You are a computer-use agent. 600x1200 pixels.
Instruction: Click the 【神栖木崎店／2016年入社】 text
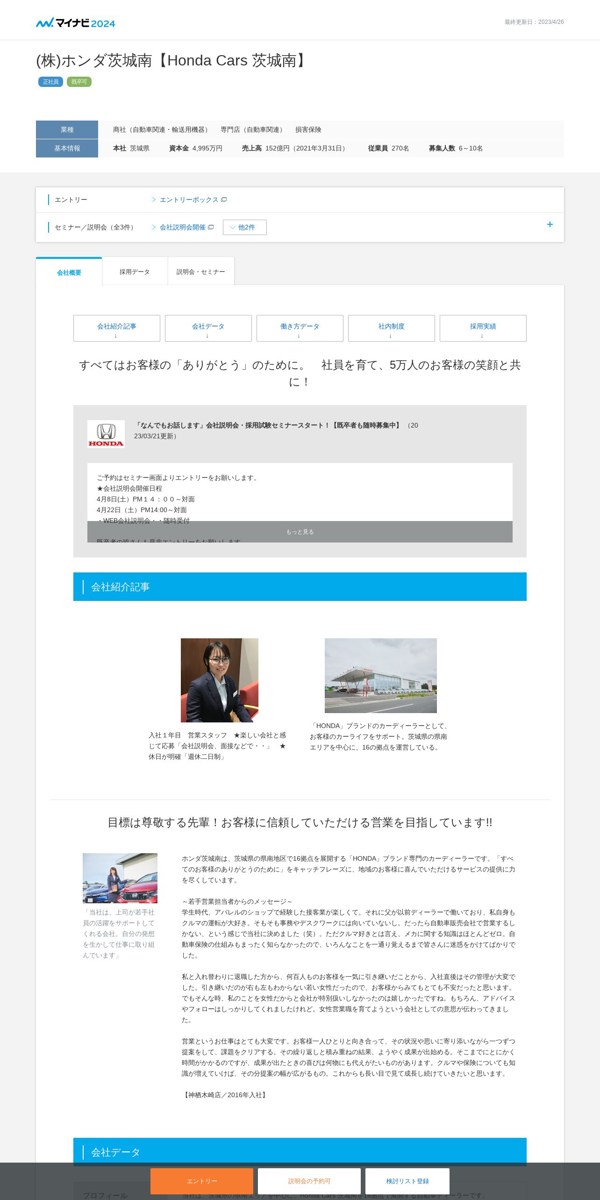(x=225, y=1095)
